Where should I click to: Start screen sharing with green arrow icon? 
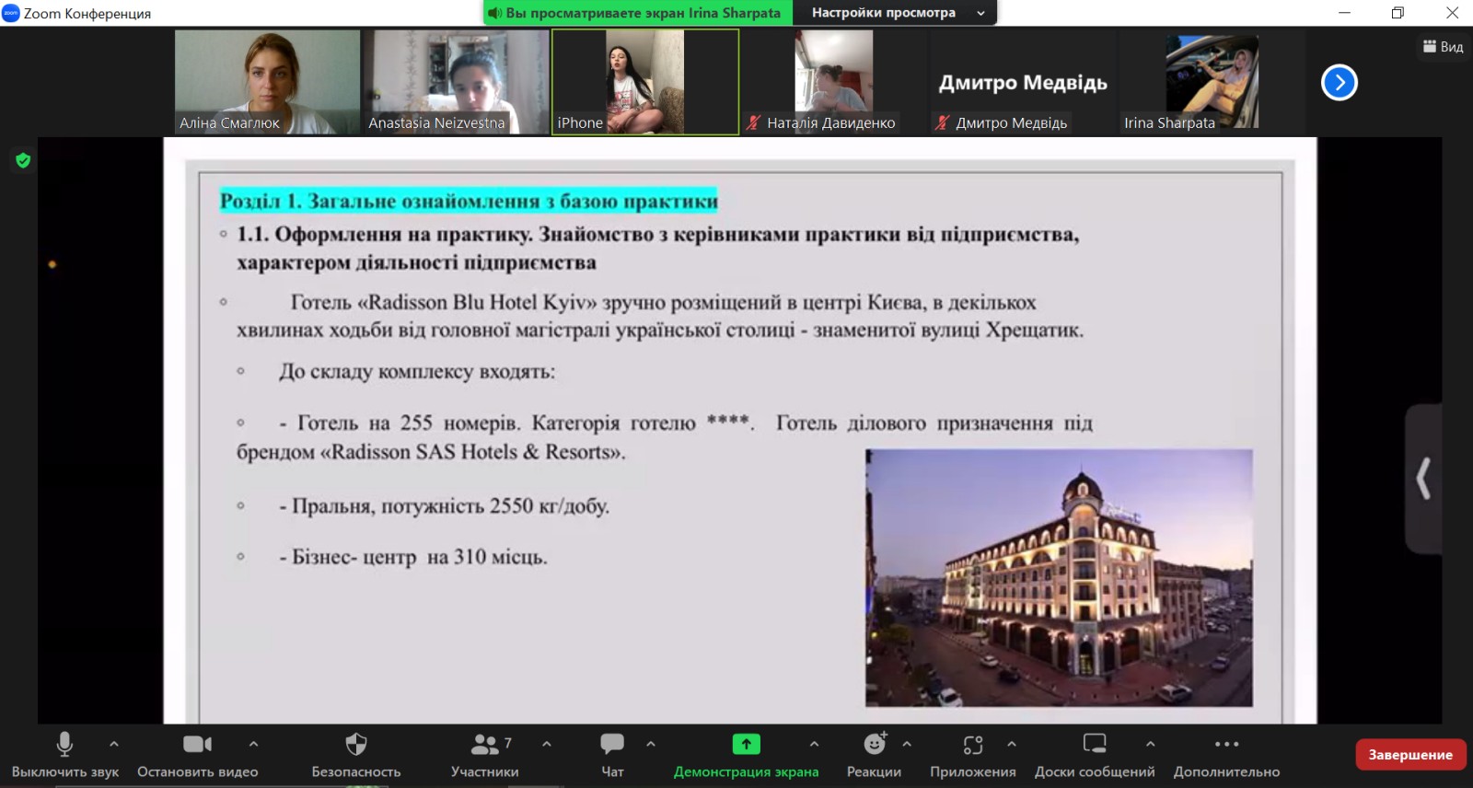[747, 744]
